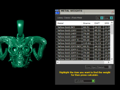Select the Yellow Gold 22KY:9KY row

(x=83, y=46)
